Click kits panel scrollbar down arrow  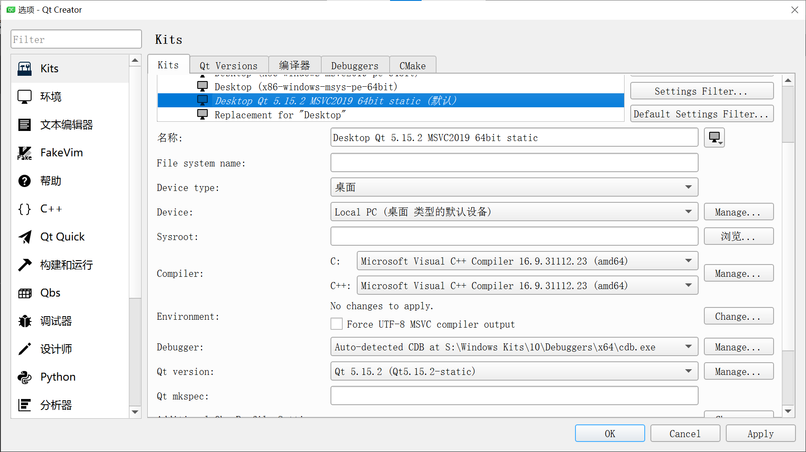click(788, 411)
